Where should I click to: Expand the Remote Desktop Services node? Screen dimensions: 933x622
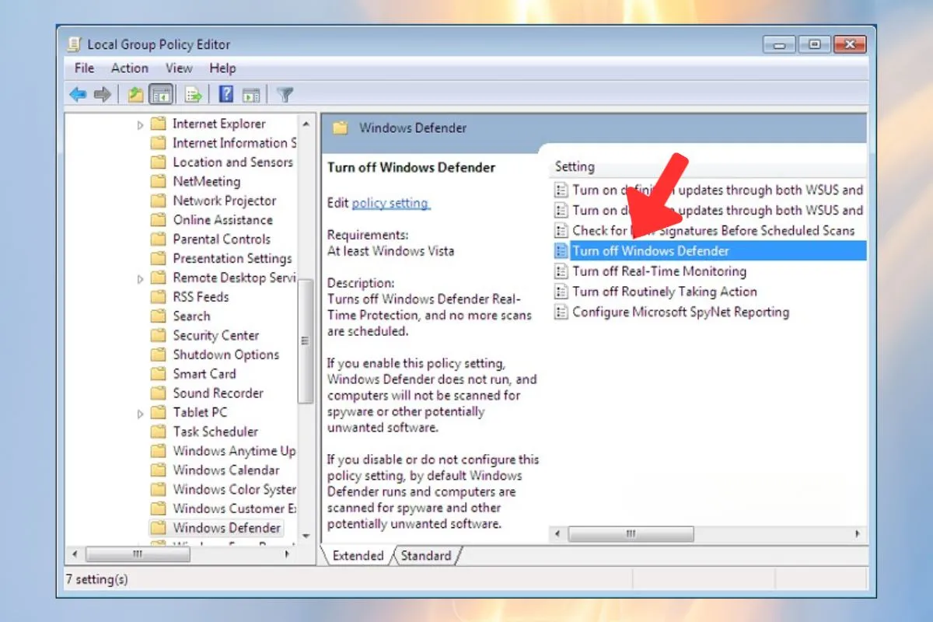click(x=140, y=278)
